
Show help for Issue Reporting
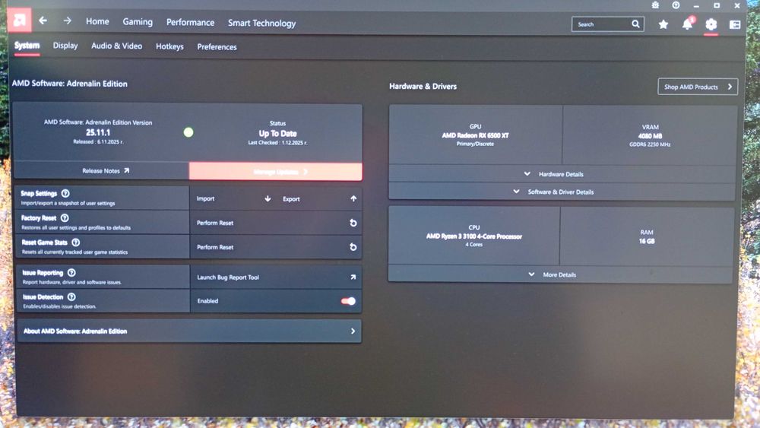71,273
